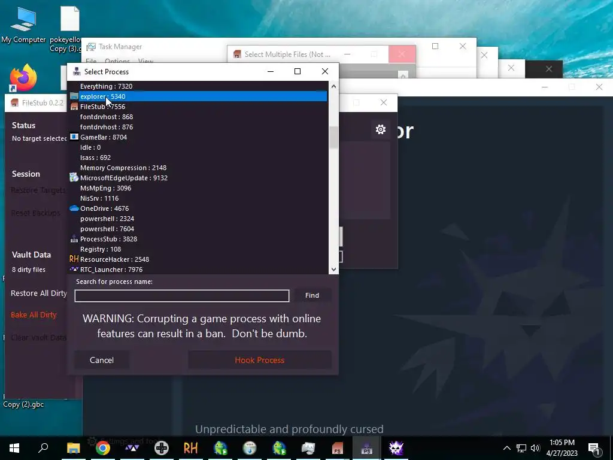
Task: Select the explorer process folder icon
Action: pyautogui.click(x=74, y=96)
